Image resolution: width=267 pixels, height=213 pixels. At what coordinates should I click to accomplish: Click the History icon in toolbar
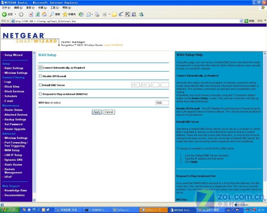click(x=81, y=14)
